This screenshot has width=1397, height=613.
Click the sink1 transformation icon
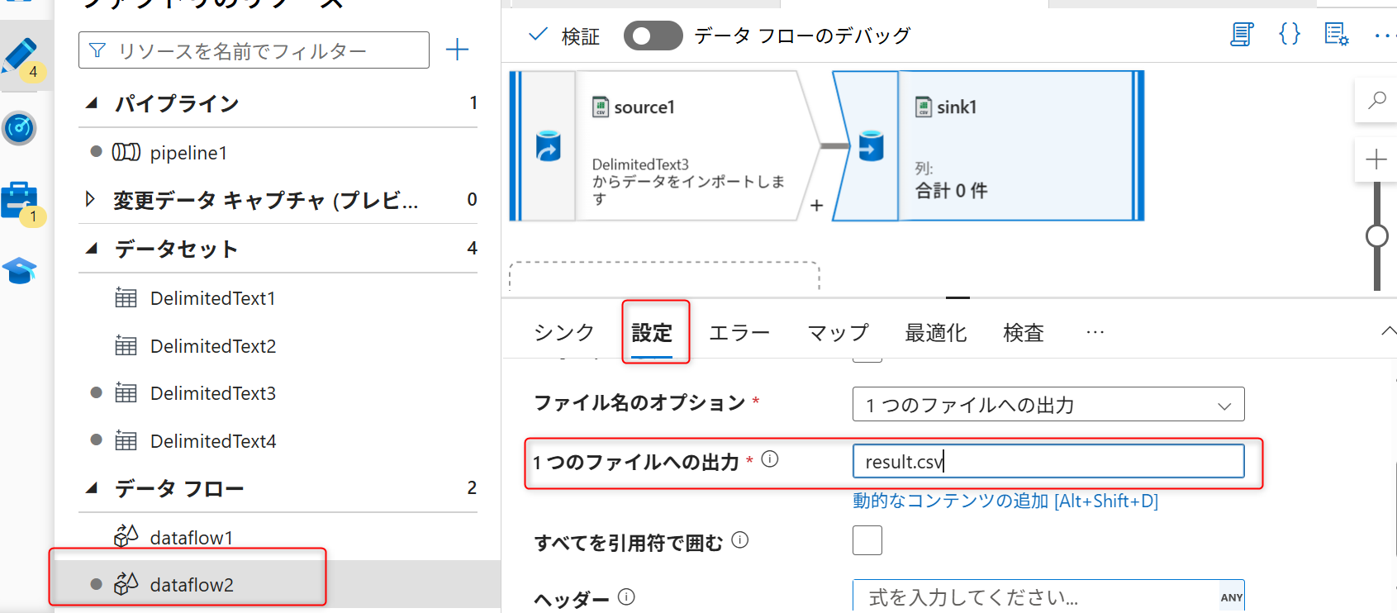coord(871,146)
